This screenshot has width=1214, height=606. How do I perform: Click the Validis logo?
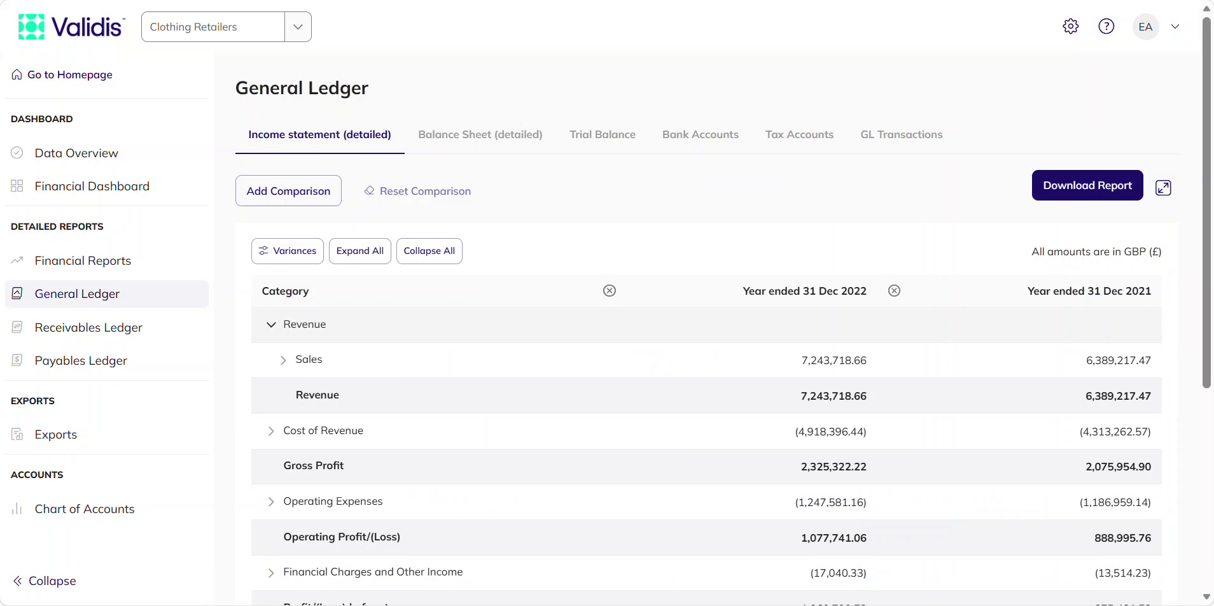click(71, 27)
